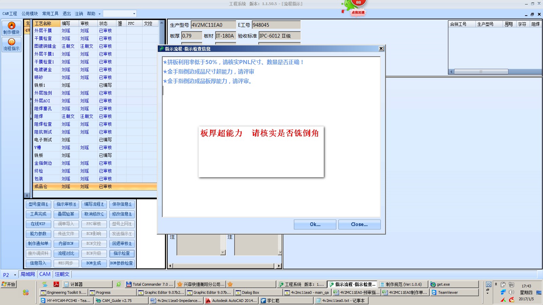The height and width of the screenshot is (305, 543).
Task: Switch to Autodesk AutoCAD 2014 taskbar item
Action: click(231, 301)
